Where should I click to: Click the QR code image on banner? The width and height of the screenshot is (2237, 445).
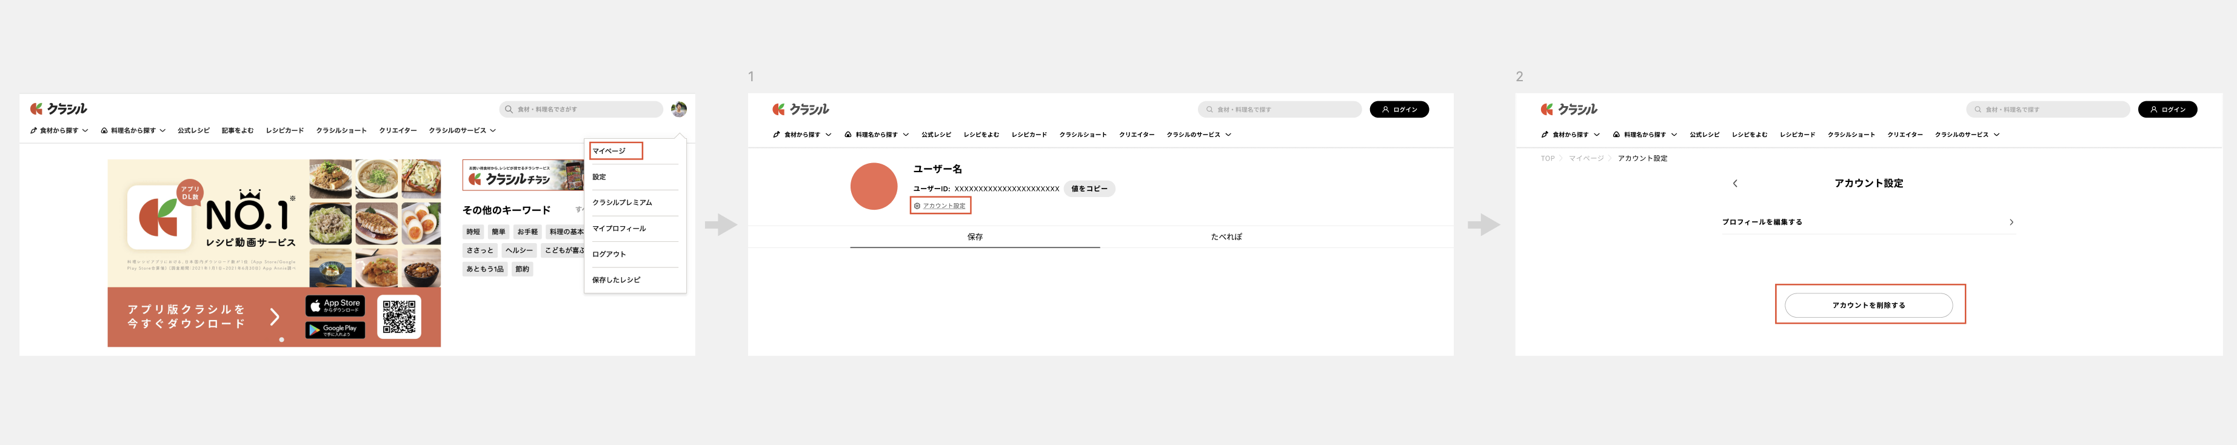(400, 317)
